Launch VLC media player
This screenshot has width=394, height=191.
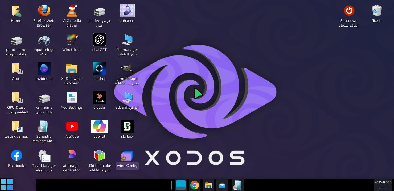click(x=72, y=11)
